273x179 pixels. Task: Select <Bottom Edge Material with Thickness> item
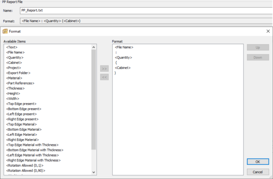(35, 150)
